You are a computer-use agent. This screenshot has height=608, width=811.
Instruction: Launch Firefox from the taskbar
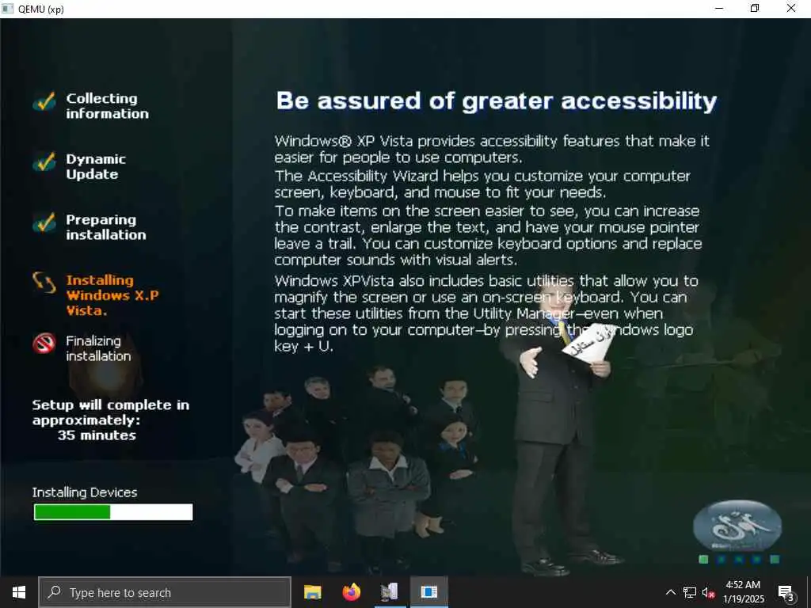point(352,592)
